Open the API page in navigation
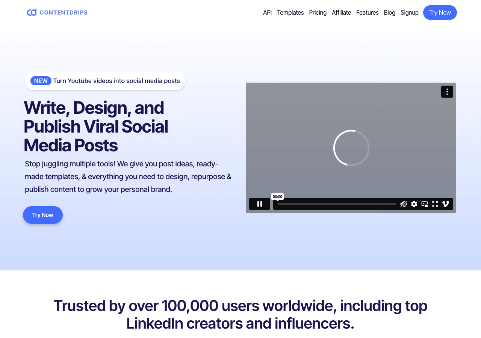481x338 pixels. coord(267,12)
